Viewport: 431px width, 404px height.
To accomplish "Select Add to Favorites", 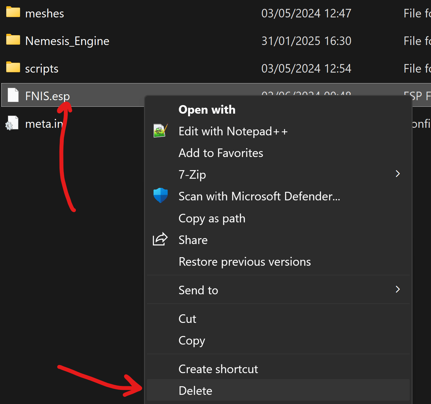I will coord(221,153).
